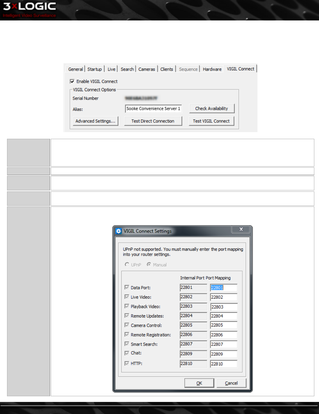Toggle the HTTP checkbox
This screenshot has width=319, height=414.
[x=127, y=363]
